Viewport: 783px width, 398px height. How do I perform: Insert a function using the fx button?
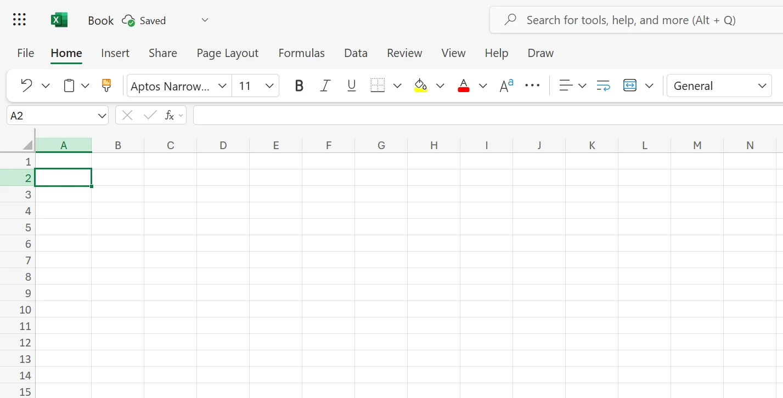click(x=170, y=115)
